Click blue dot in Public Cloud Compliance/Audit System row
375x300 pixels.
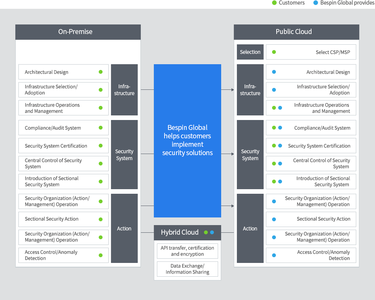pyautogui.click(x=280, y=128)
